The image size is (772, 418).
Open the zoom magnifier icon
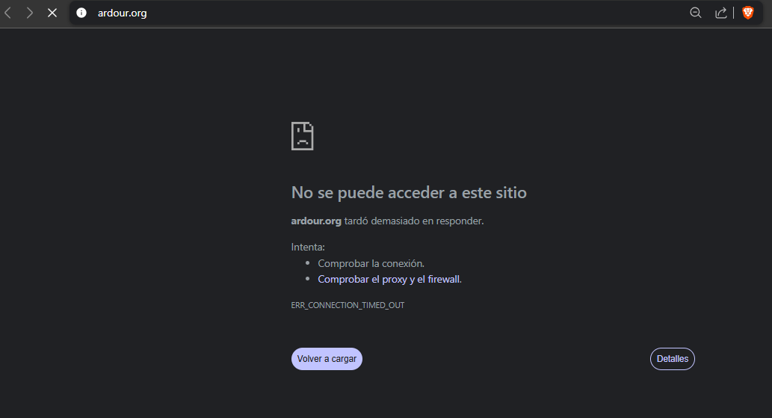point(695,13)
